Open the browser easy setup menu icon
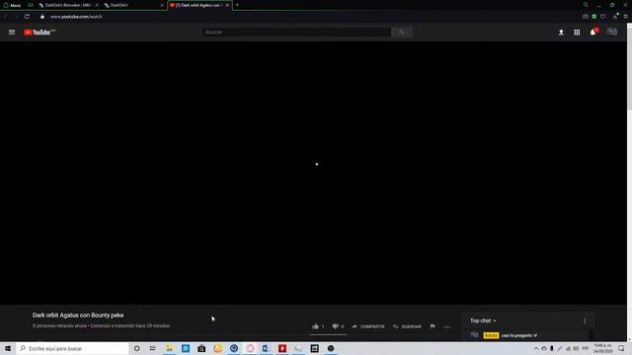This screenshot has height=355, width=632. 625,17
